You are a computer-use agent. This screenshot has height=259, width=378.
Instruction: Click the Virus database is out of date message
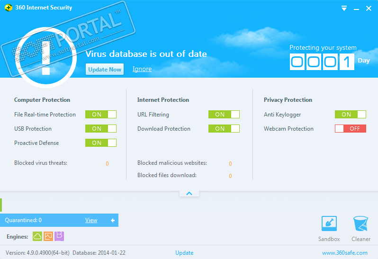(146, 54)
